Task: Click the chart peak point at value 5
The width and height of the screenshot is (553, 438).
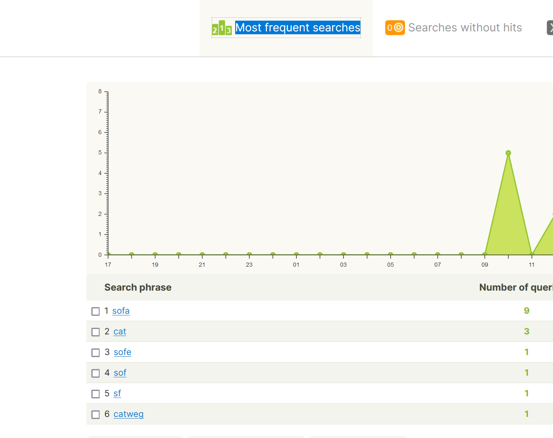Action: click(x=508, y=153)
